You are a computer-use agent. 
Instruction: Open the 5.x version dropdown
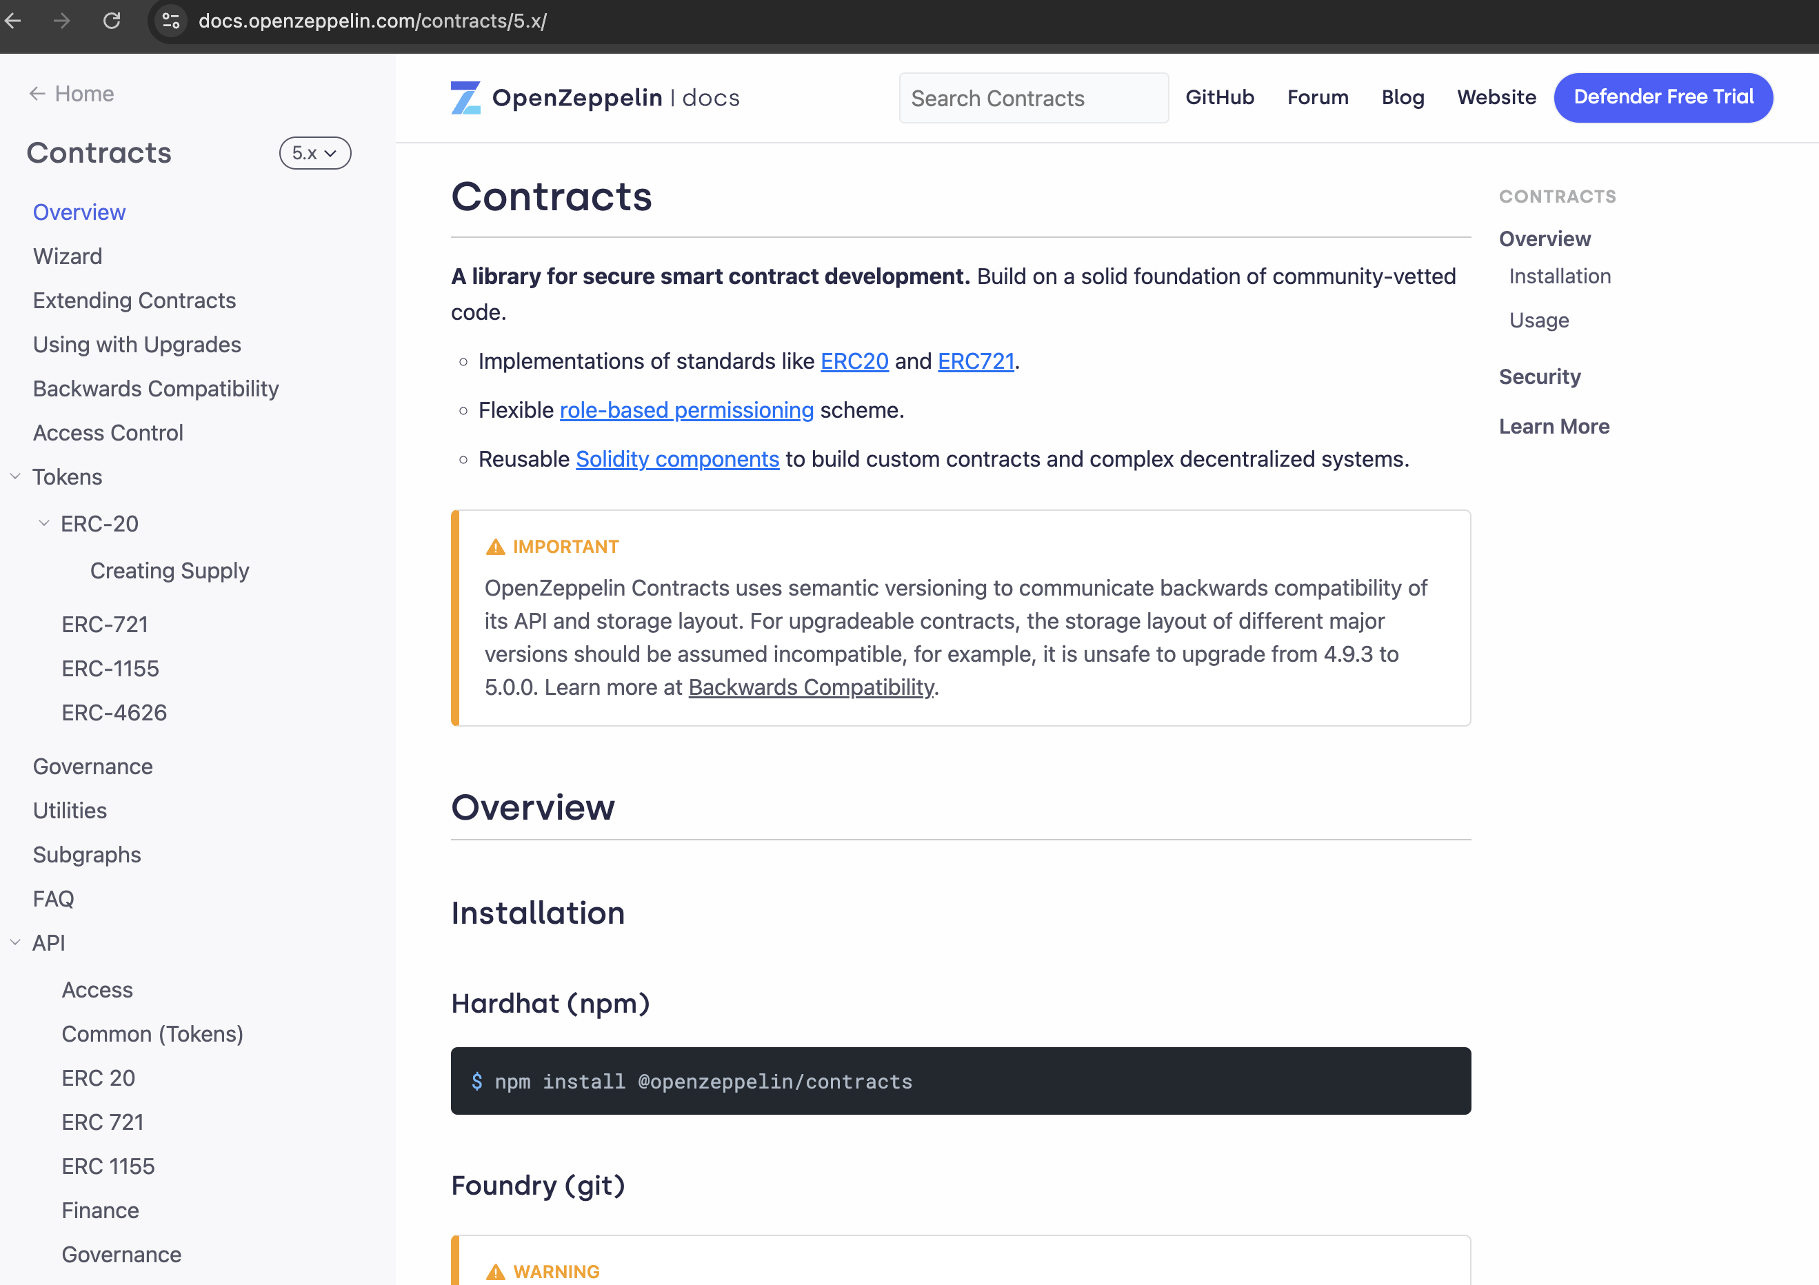pos(314,153)
